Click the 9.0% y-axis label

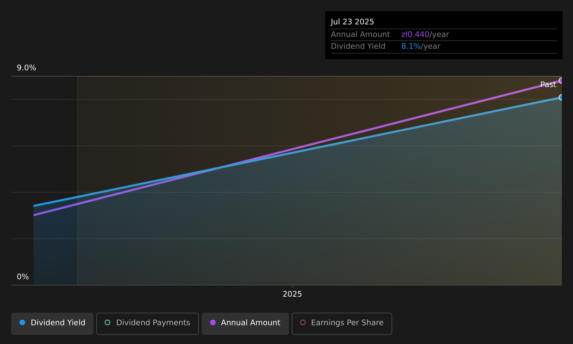click(x=27, y=68)
